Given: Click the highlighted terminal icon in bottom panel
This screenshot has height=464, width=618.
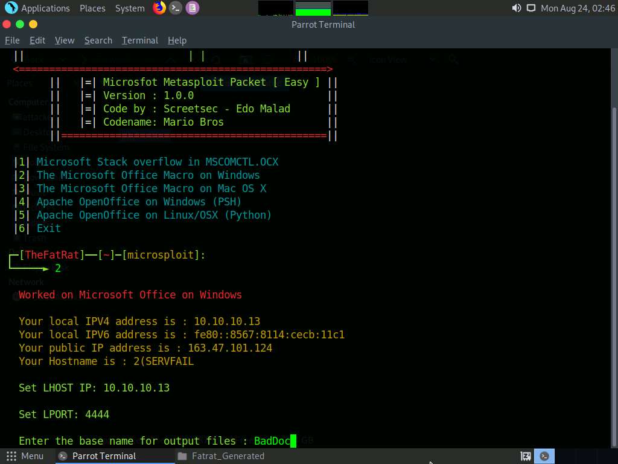Looking at the screenshot, I should (x=544, y=456).
